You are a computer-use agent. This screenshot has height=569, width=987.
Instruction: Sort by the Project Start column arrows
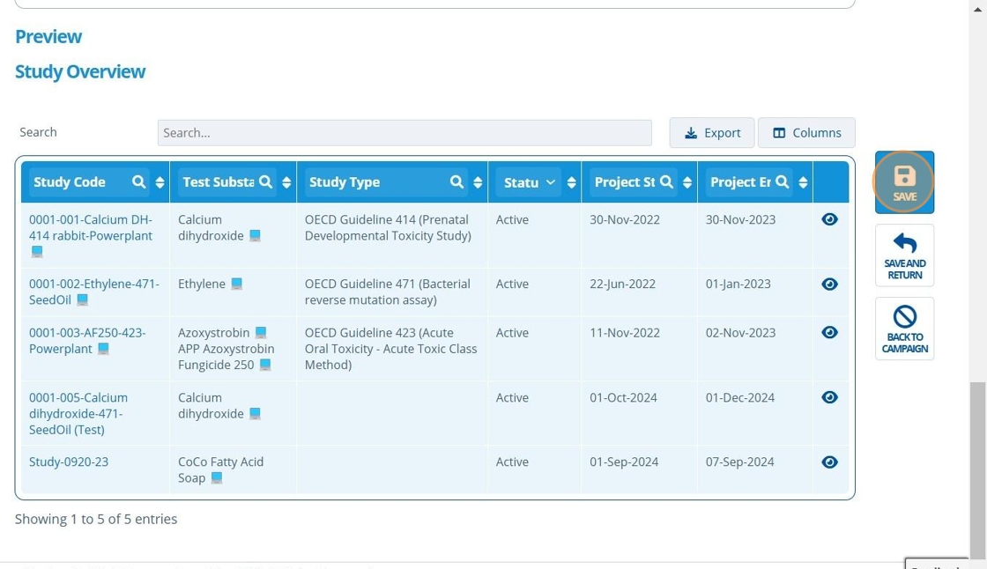[687, 182]
